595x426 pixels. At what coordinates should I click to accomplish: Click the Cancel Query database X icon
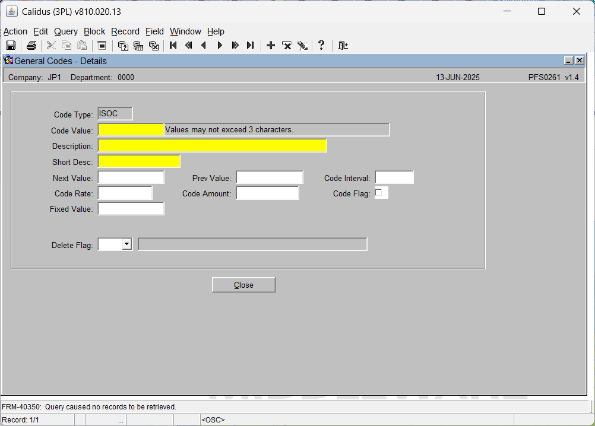[154, 46]
